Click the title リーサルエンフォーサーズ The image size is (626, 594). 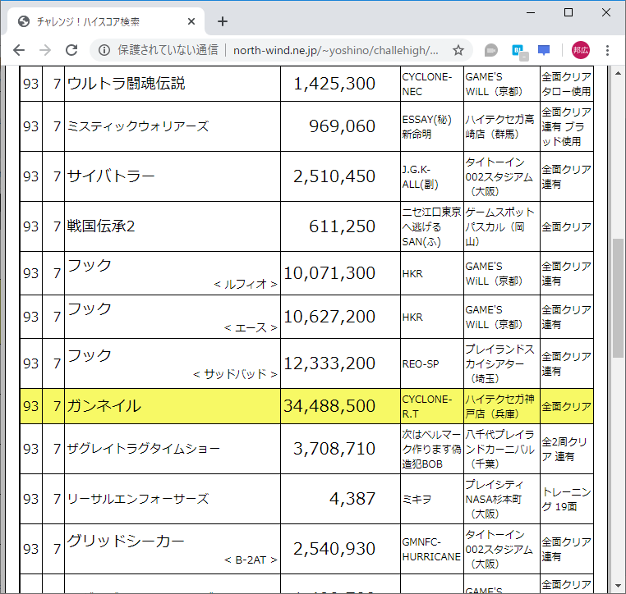(x=138, y=499)
